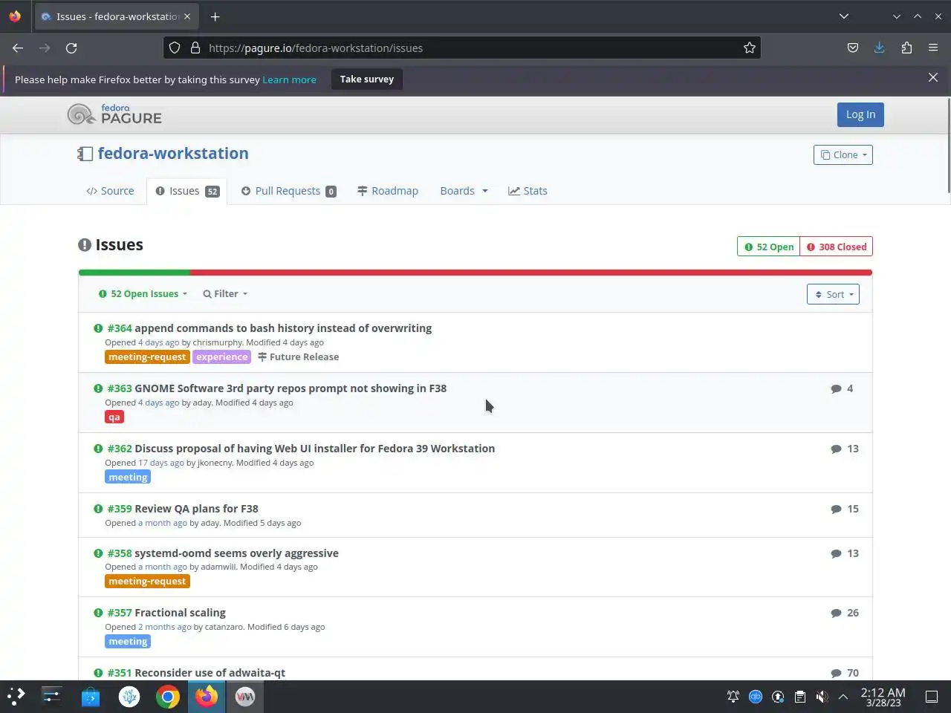View comments on issue #359
The height and width of the screenshot is (713, 951).
coord(845,509)
